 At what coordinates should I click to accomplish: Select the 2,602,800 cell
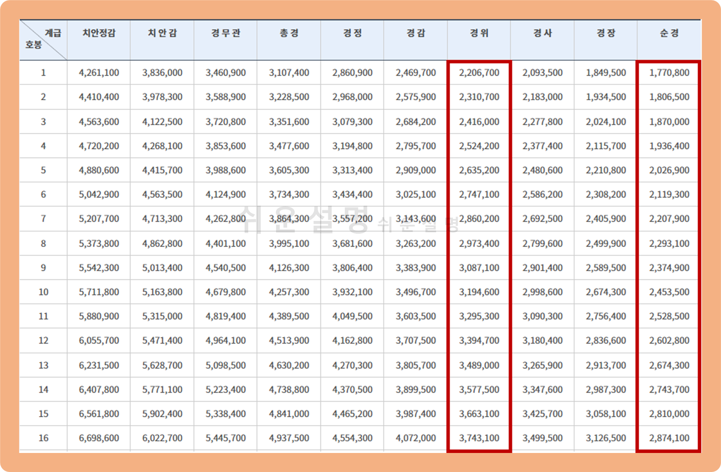click(x=669, y=340)
